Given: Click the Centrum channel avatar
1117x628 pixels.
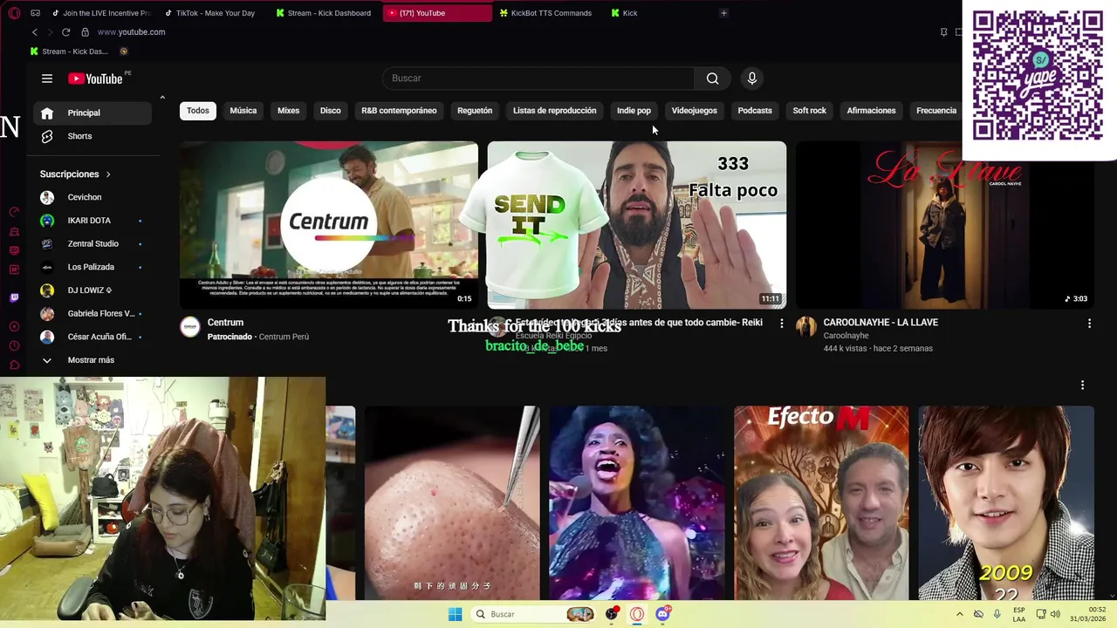Looking at the screenshot, I should coord(190,327).
